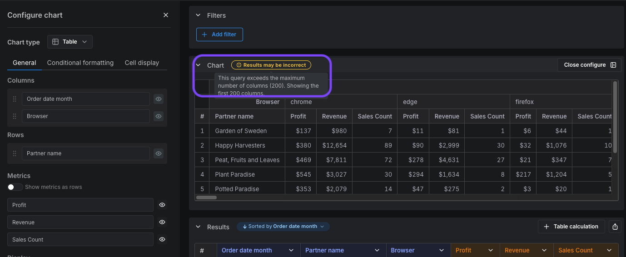Image resolution: width=626 pixels, height=257 pixels.
Task: Click the chart table's vertical scrollbar
Action: pyautogui.click(x=615, y=117)
